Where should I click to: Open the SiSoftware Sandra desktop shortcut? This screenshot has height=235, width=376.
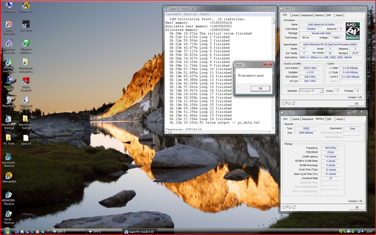click(x=9, y=43)
